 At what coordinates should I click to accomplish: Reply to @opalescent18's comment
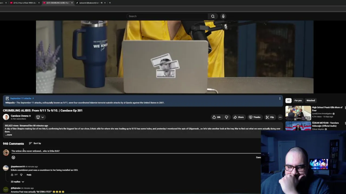point(29,175)
